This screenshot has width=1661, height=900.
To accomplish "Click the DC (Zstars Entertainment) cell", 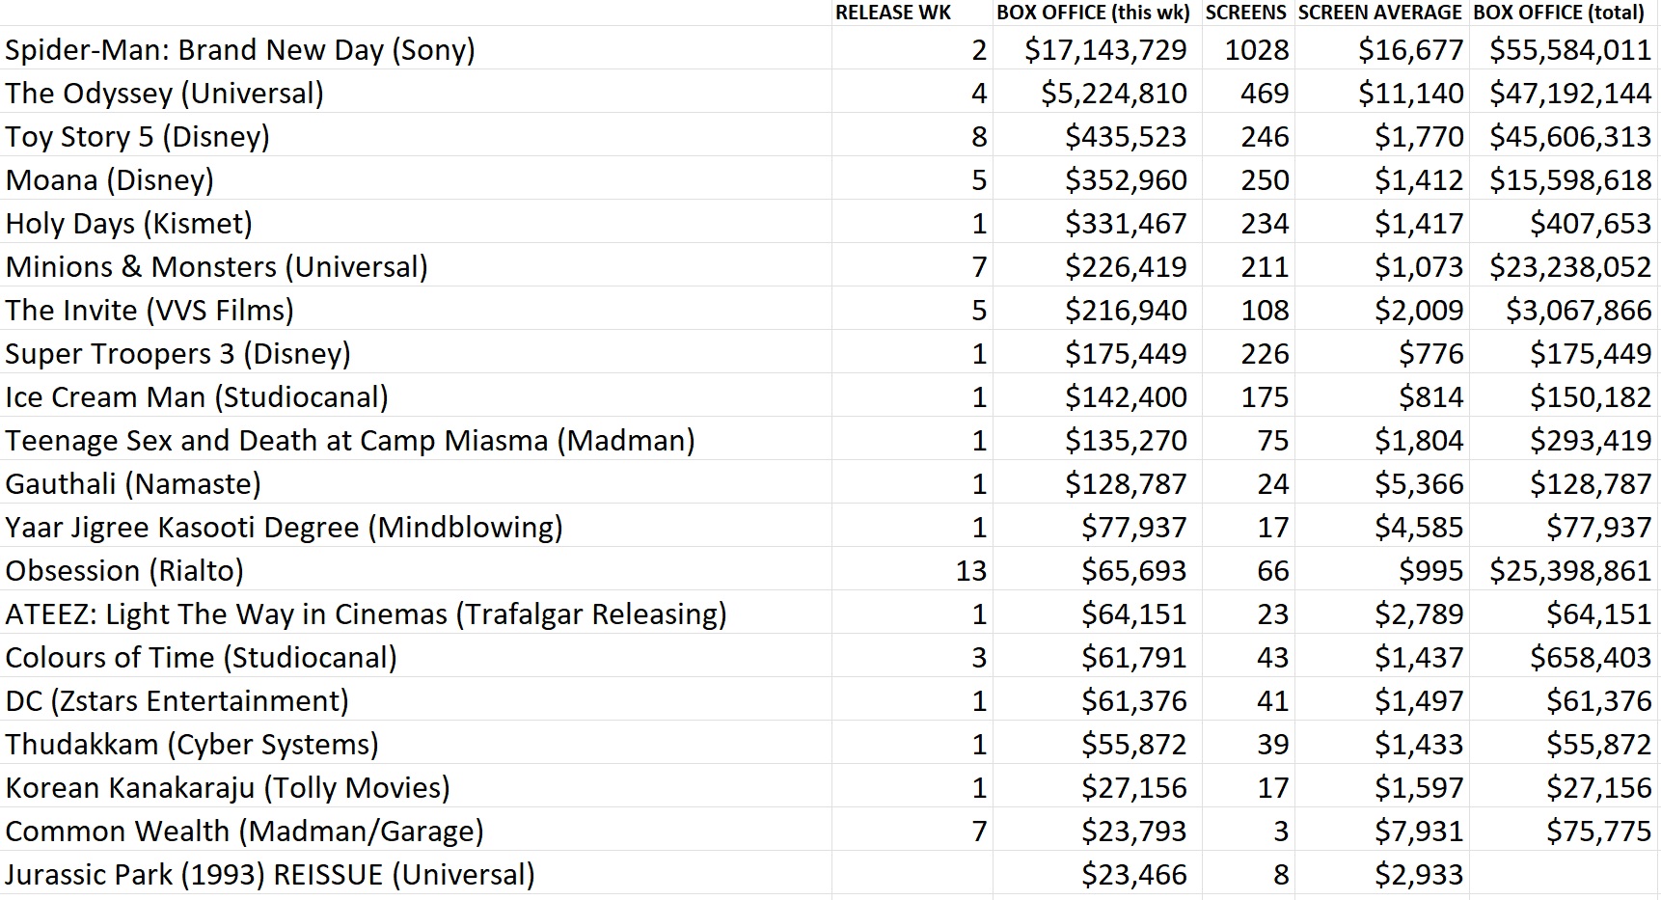I will click(177, 701).
